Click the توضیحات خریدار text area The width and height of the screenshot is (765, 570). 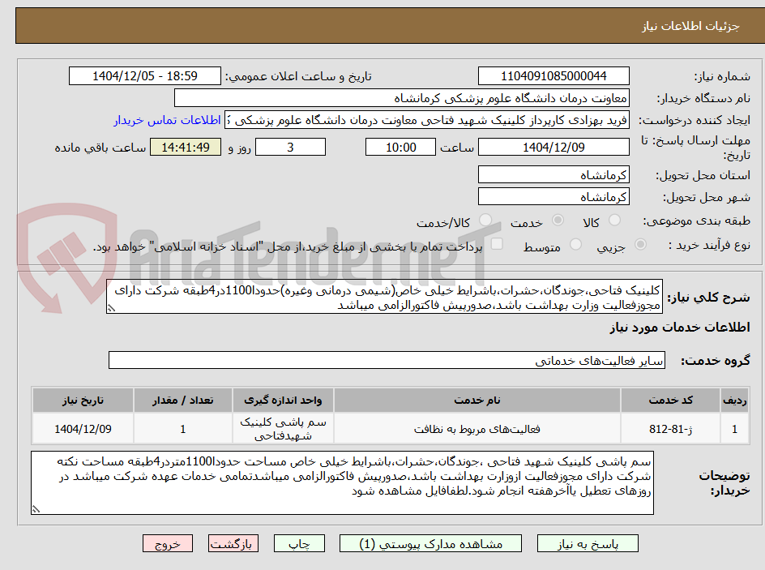[x=343, y=482]
